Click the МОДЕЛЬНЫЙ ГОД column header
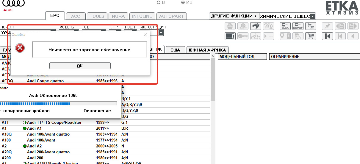Screen dimensions: 360x164 [242, 57]
